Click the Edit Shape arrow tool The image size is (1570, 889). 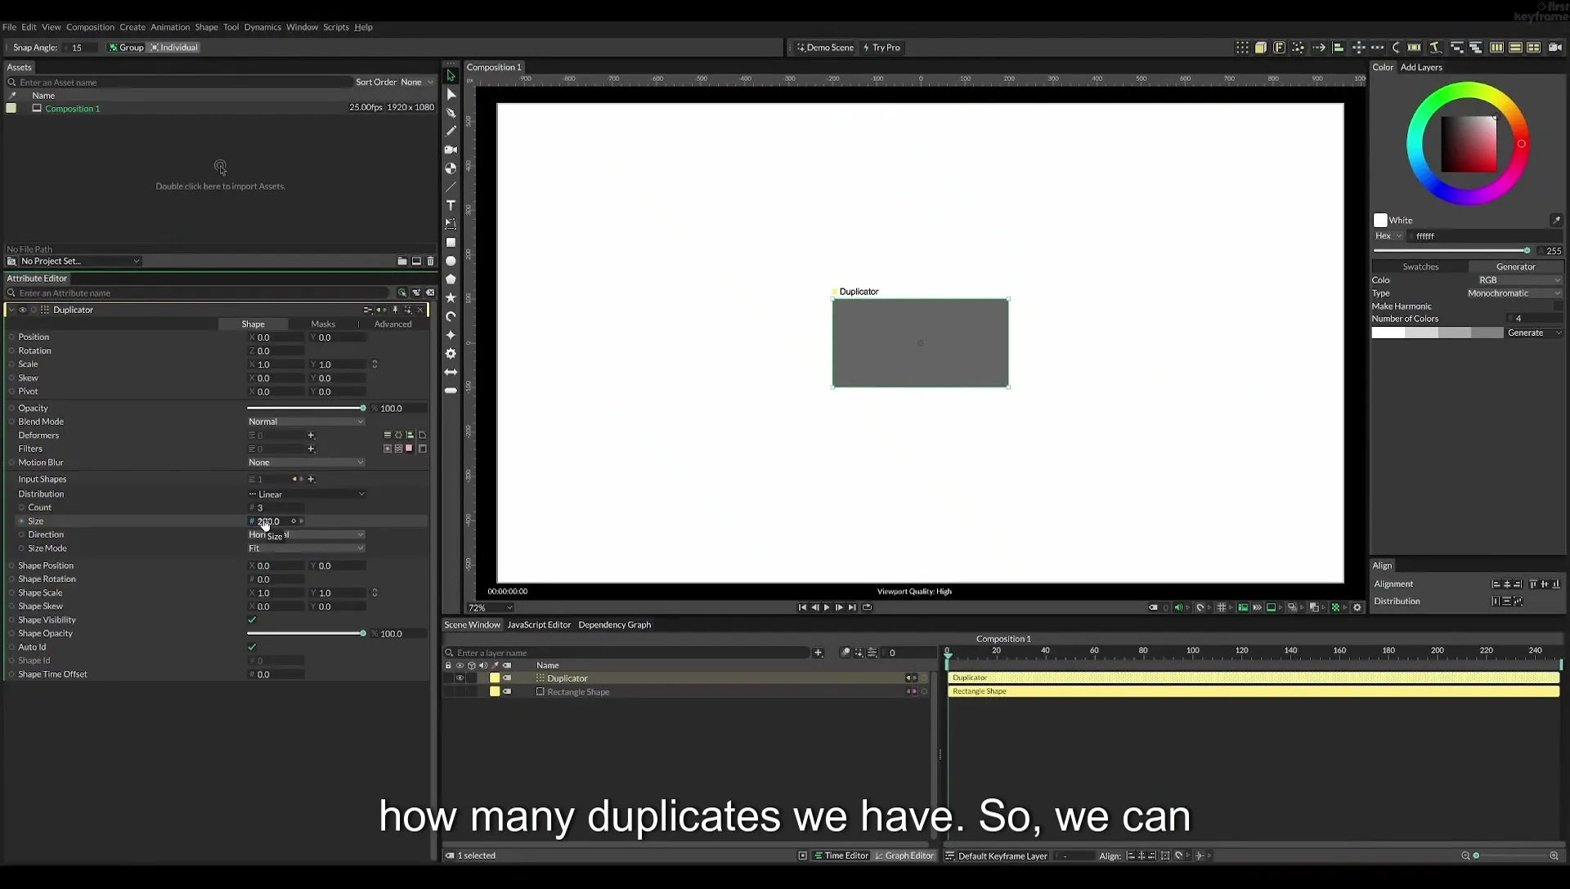tap(451, 94)
